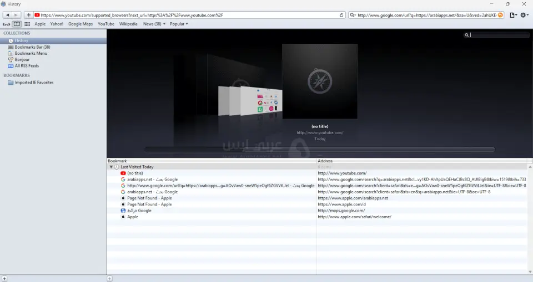533x282 pixels.
Task: Open the gear settings menu
Action: 524,15
